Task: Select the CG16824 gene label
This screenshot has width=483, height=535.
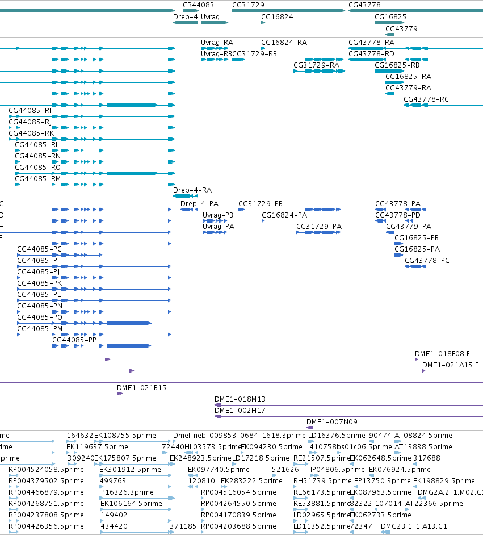Action: click(x=277, y=17)
